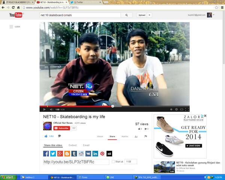Click the browser back arrow
This screenshot has height=180, width=225.
click(x=3, y=7)
